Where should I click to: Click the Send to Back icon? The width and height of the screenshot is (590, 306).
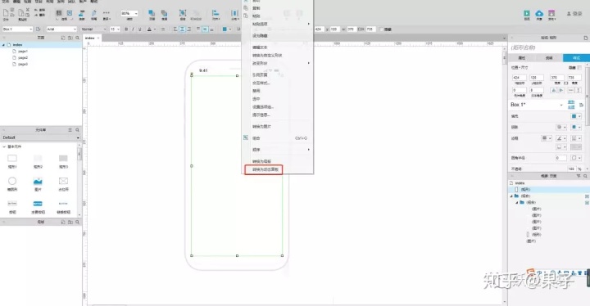click(164, 13)
